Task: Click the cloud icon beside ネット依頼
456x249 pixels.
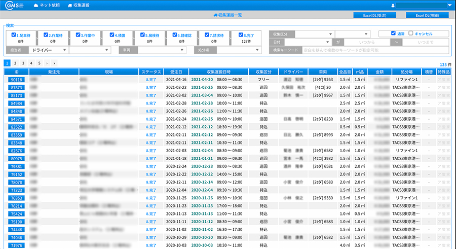Action: [x=36, y=5]
